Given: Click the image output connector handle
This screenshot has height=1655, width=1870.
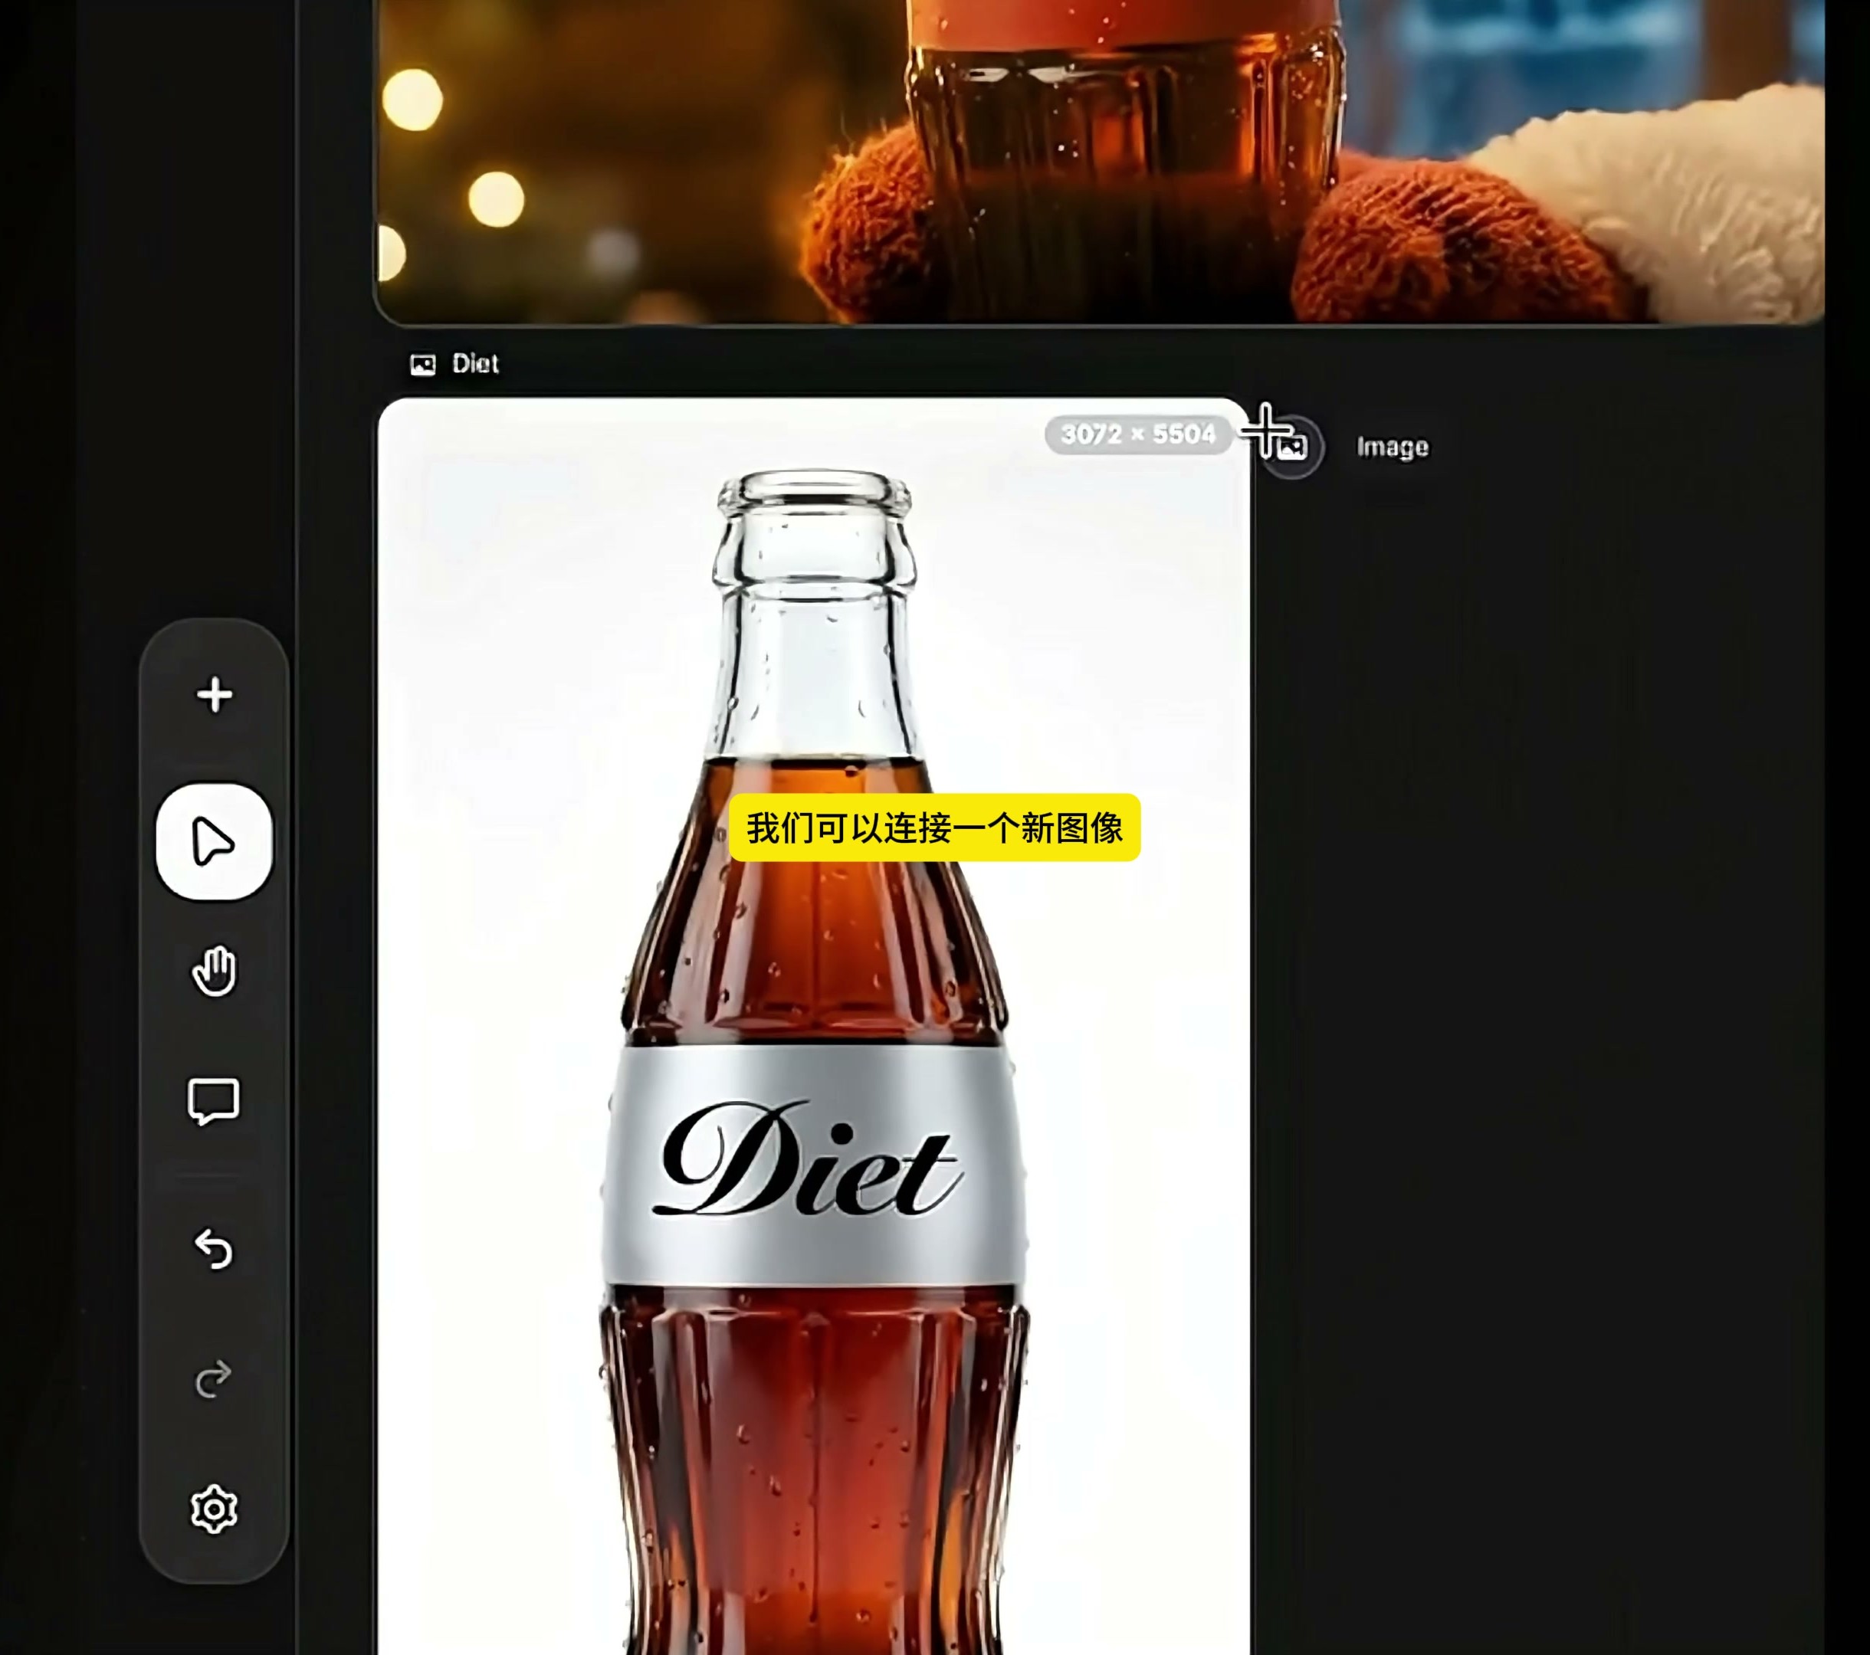Looking at the screenshot, I should tap(1292, 447).
